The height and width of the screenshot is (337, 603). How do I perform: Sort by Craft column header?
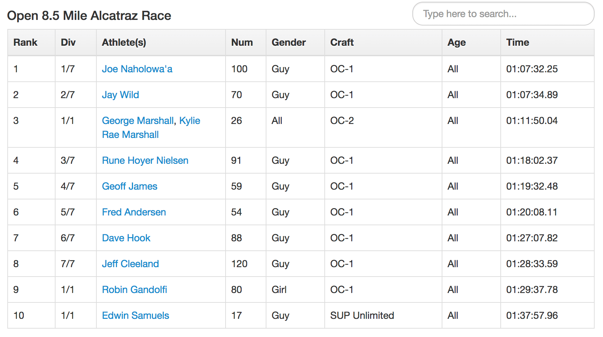pyautogui.click(x=342, y=43)
